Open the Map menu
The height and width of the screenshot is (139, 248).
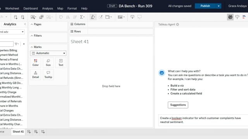[x=60, y=8]
